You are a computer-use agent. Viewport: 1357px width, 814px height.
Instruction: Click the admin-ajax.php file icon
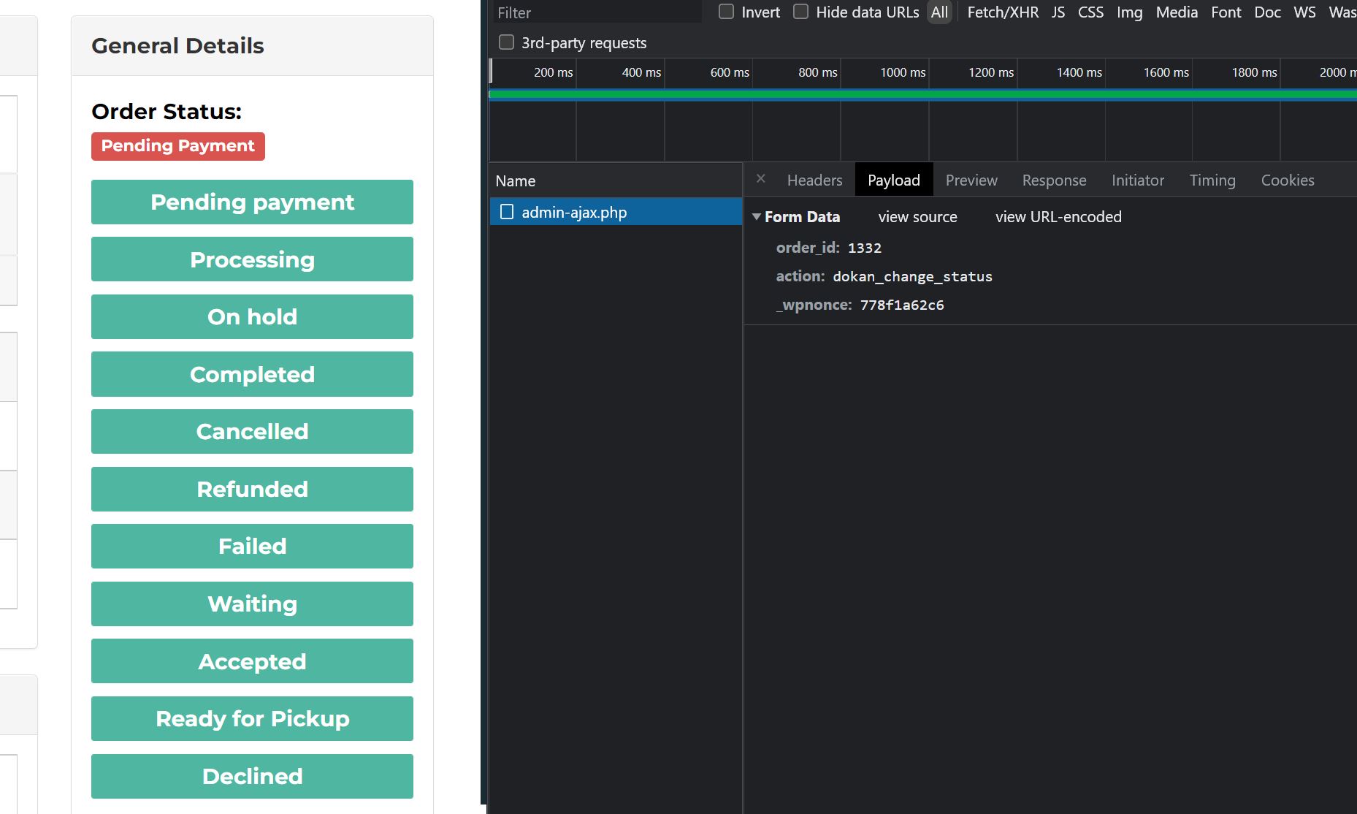click(507, 212)
